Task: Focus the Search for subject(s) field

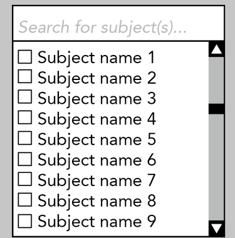Action: (x=118, y=23)
